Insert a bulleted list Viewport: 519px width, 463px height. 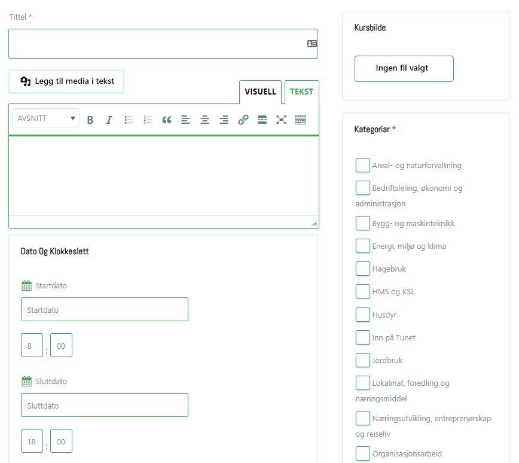(x=129, y=120)
